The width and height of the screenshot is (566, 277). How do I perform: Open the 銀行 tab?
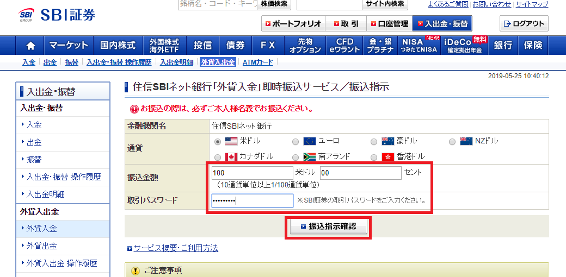503,46
